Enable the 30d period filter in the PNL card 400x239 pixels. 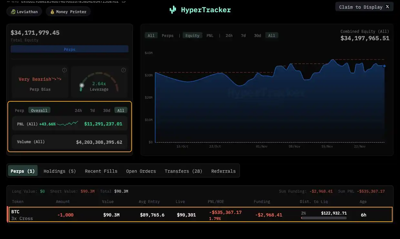pyautogui.click(x=106, y=110)
